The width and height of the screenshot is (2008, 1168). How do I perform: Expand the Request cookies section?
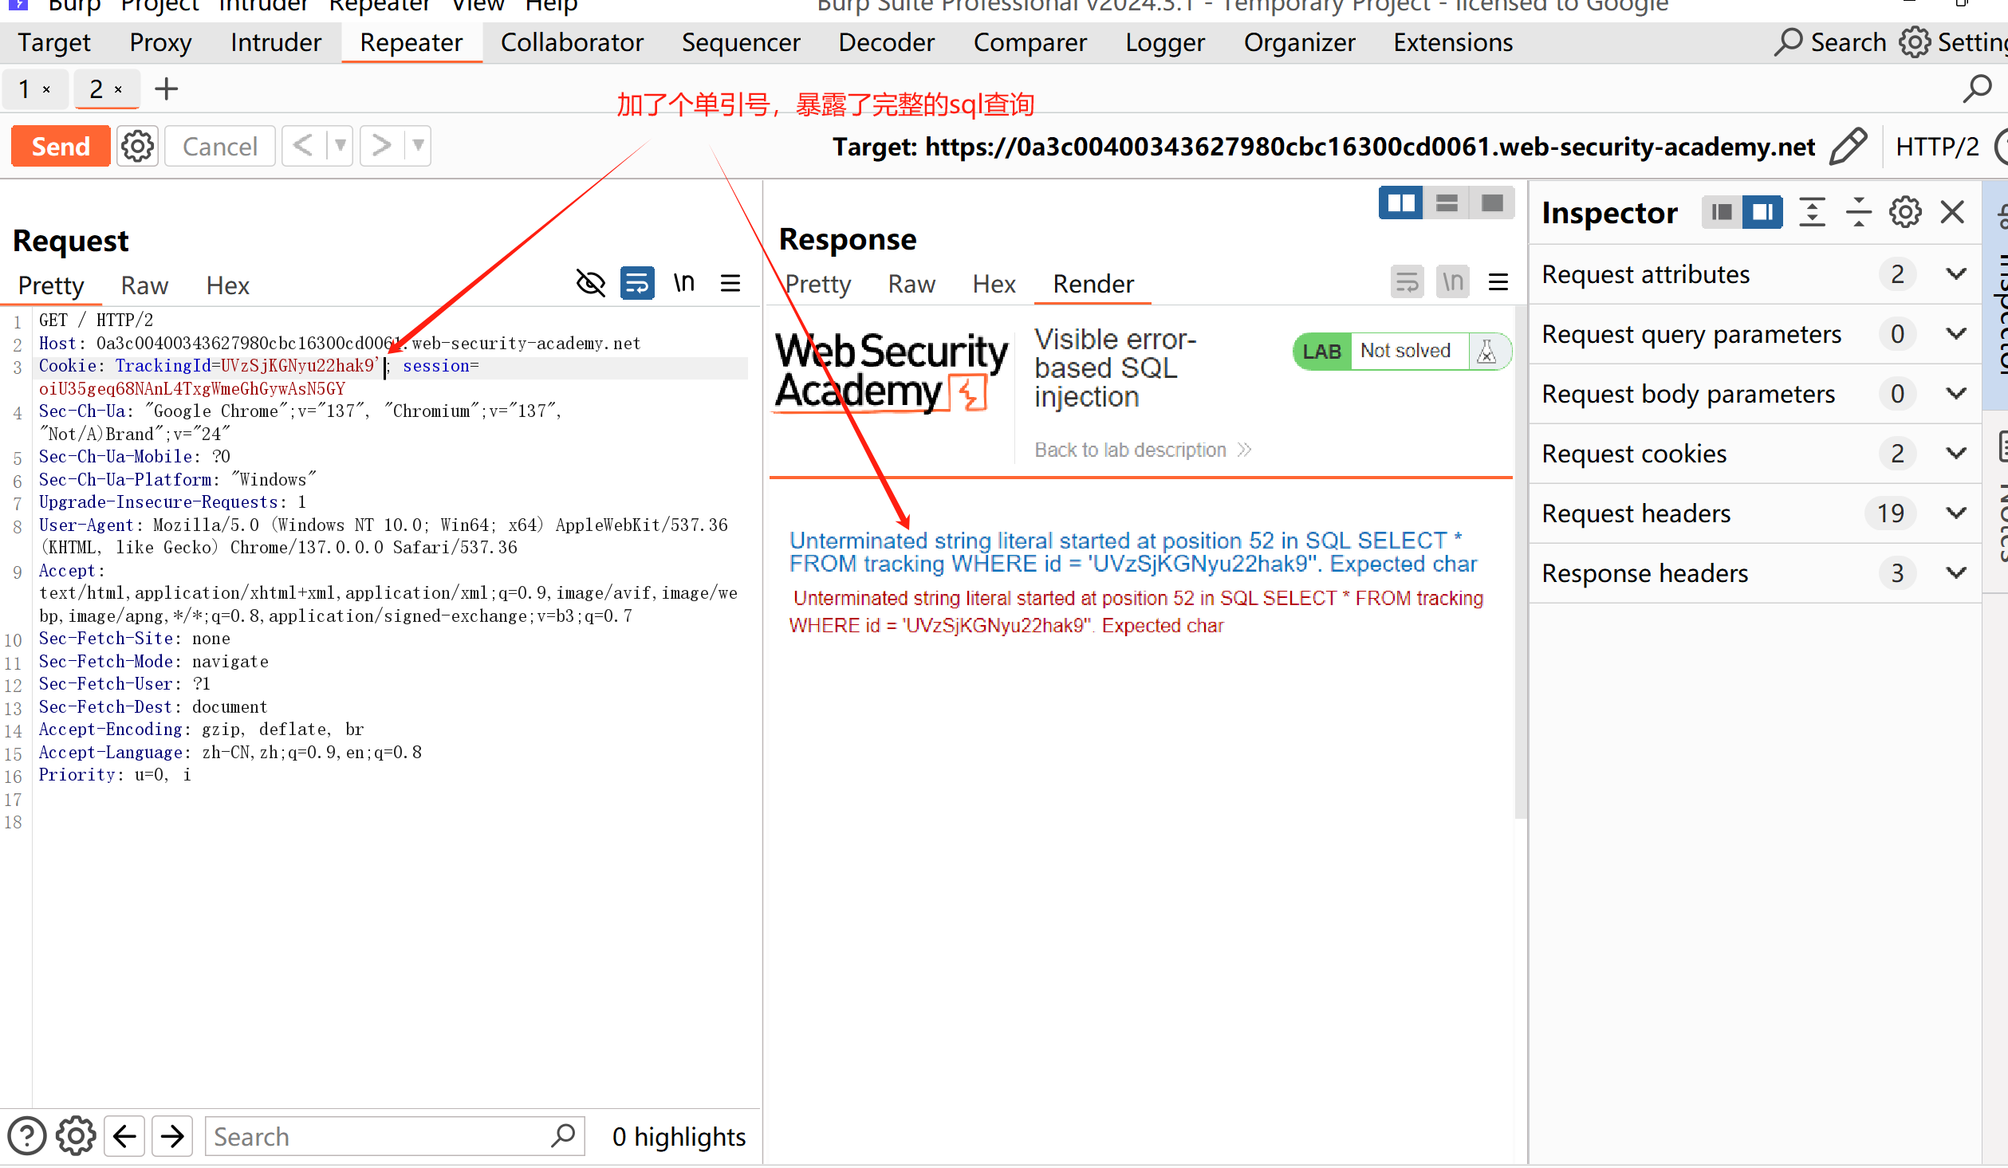coord(1955,454)
